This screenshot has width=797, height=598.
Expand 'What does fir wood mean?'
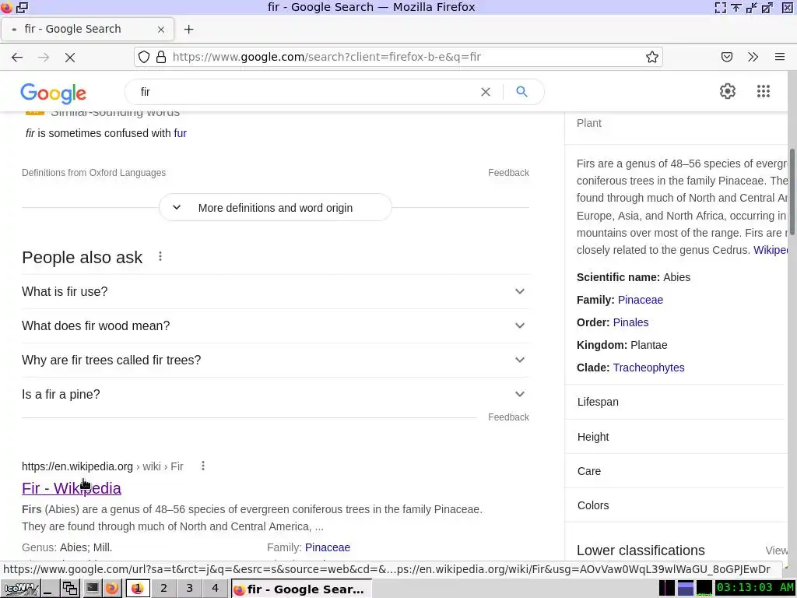point(276,326)
